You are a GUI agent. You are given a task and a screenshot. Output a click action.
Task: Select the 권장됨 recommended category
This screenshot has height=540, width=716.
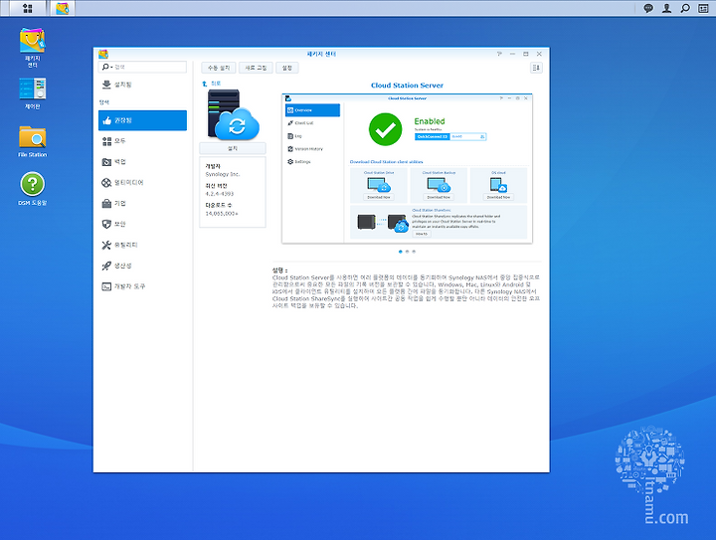pyautogui.click(x=142, y=120)
